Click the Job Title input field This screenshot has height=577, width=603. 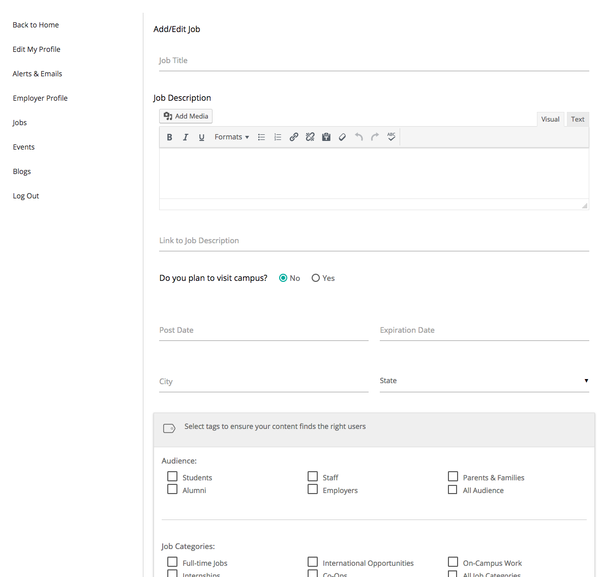tap(374, 61)
